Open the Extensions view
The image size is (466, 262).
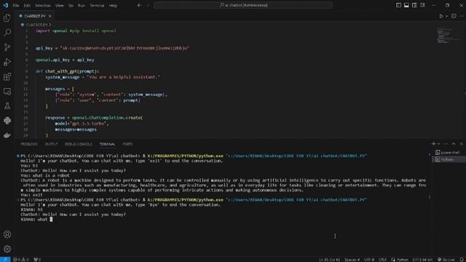coord(7,76)
